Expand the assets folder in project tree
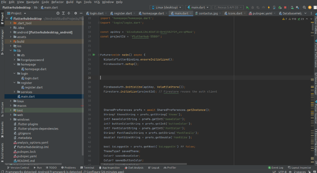Viewport: 317px width, 173px height. coord(10,37)
